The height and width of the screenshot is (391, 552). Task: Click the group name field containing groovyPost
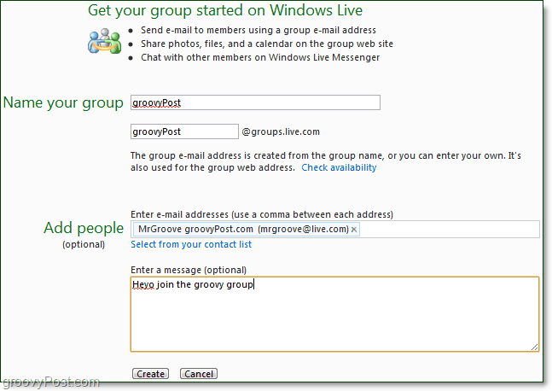click(255, 102)
